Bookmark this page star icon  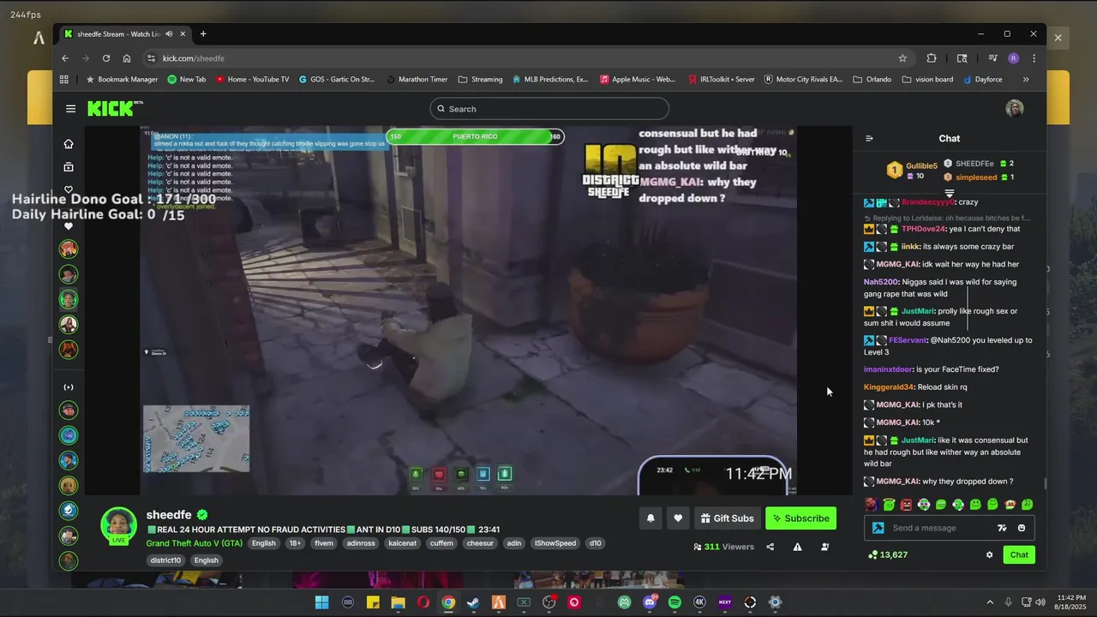(902, 58)
